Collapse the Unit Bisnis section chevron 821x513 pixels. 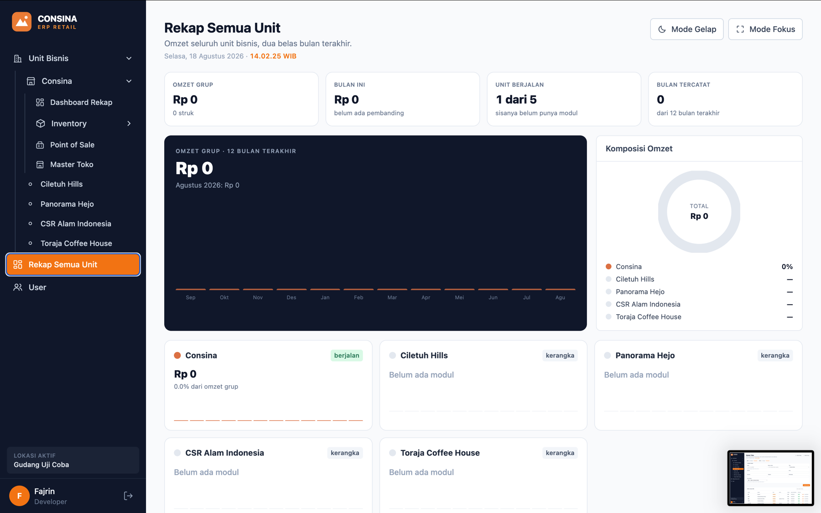click(129, 58)
